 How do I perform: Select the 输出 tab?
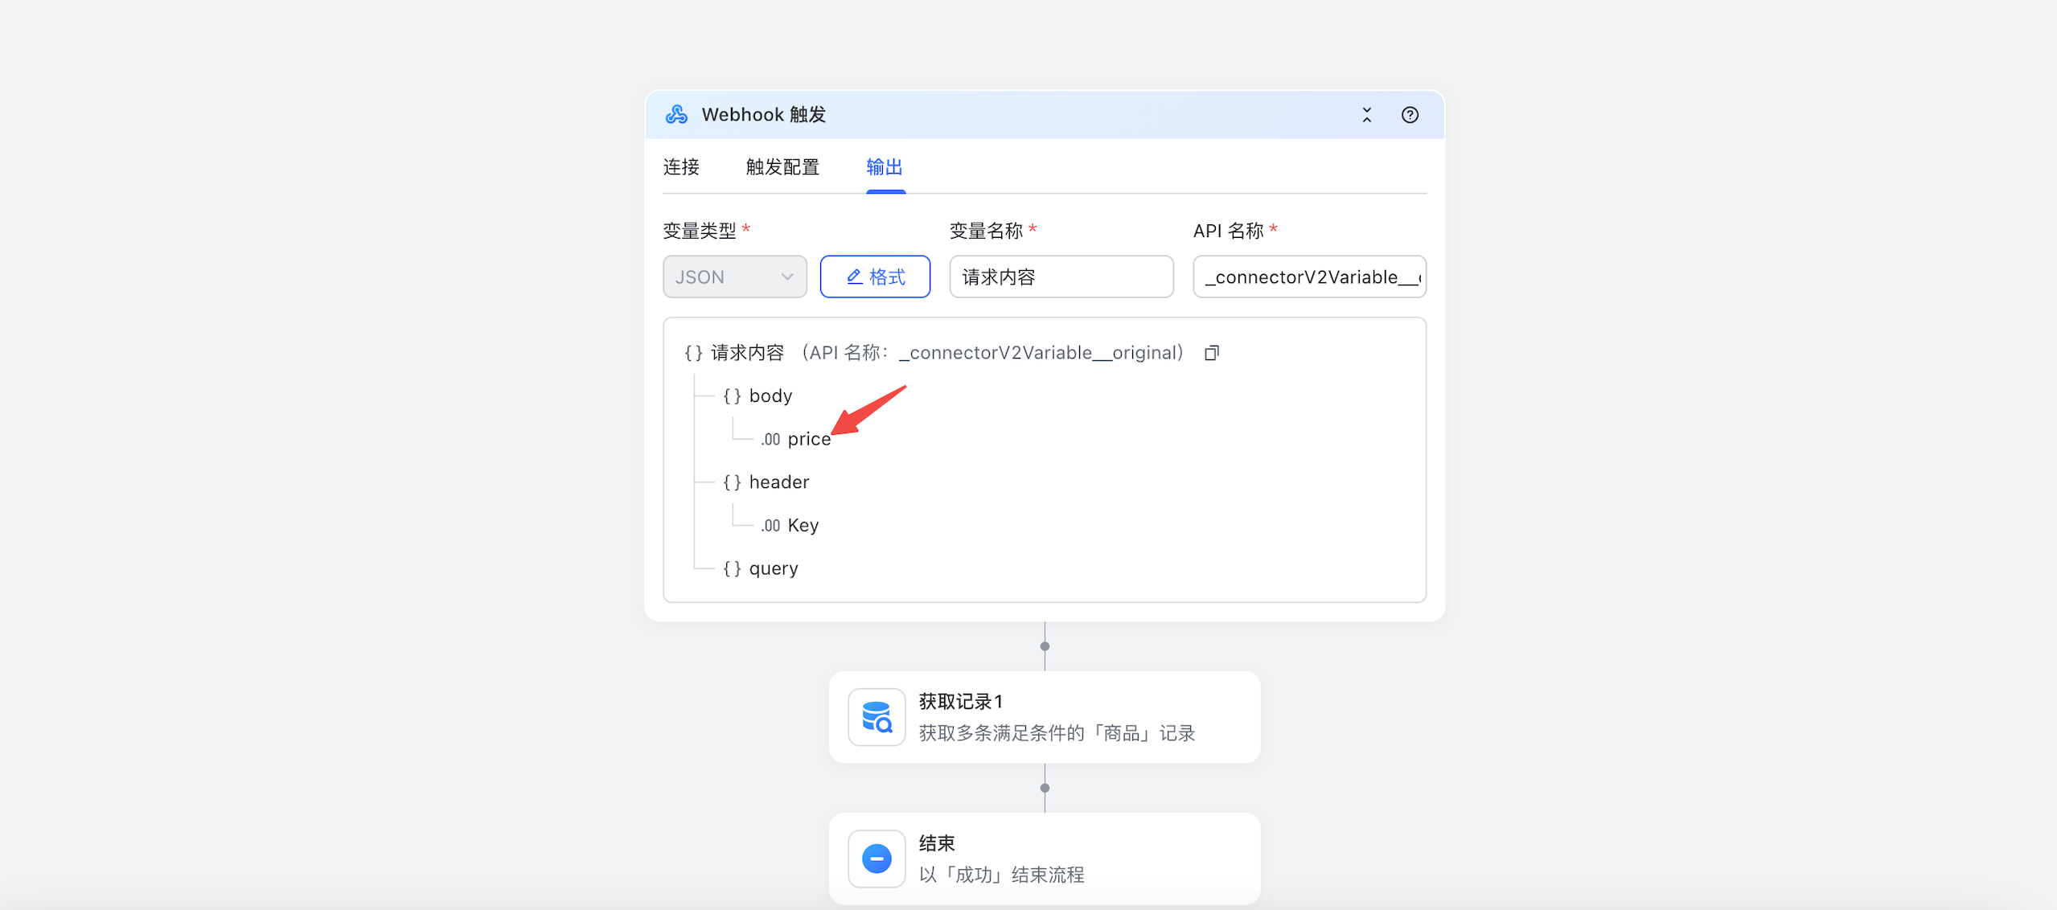pos(885,167)
